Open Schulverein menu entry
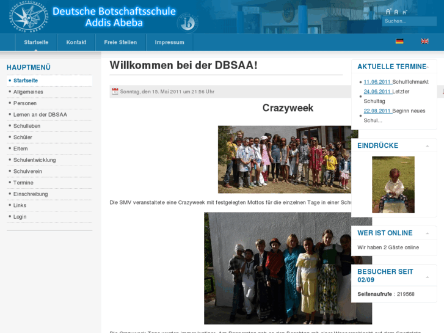Viewport: 444px width, 333px height. point(49,171)
